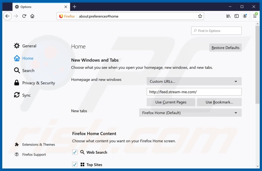262x171 pixels.
Task: Select the Options tab
Action: pos(41,7)
